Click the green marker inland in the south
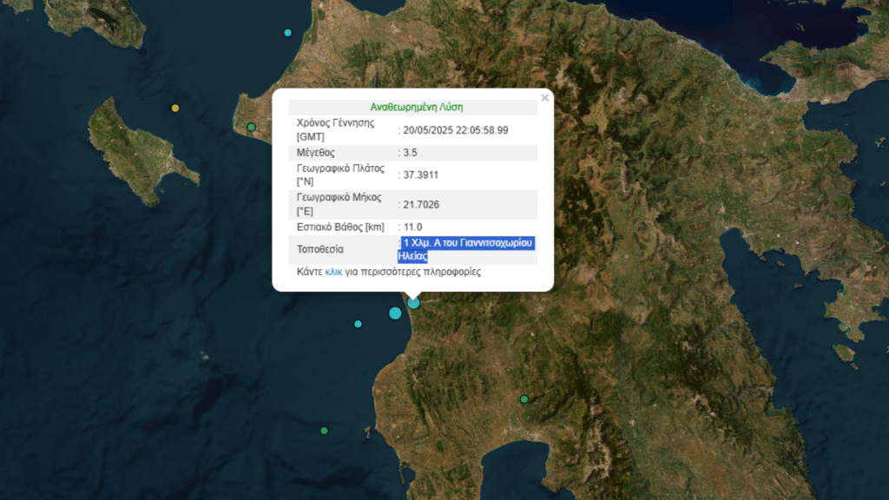This screenshot has width=889, height=500. [524, 399]
